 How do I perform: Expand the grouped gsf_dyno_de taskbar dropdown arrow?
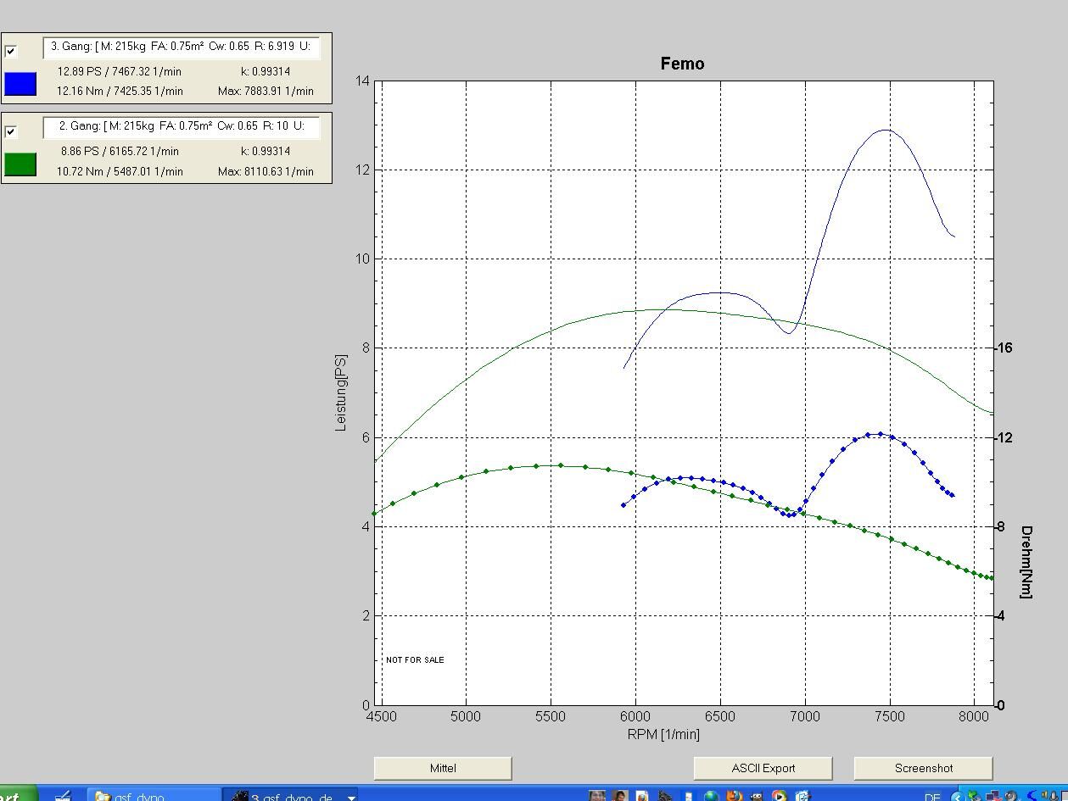click(x=351, y=797)
